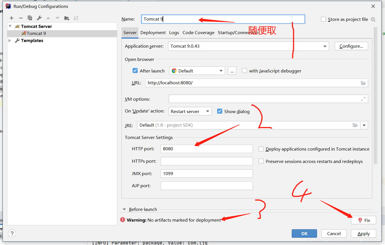The width and height of the screenshot is (385, 245).
Task: Select Templates tree item
Action: [x=32, y=41]
